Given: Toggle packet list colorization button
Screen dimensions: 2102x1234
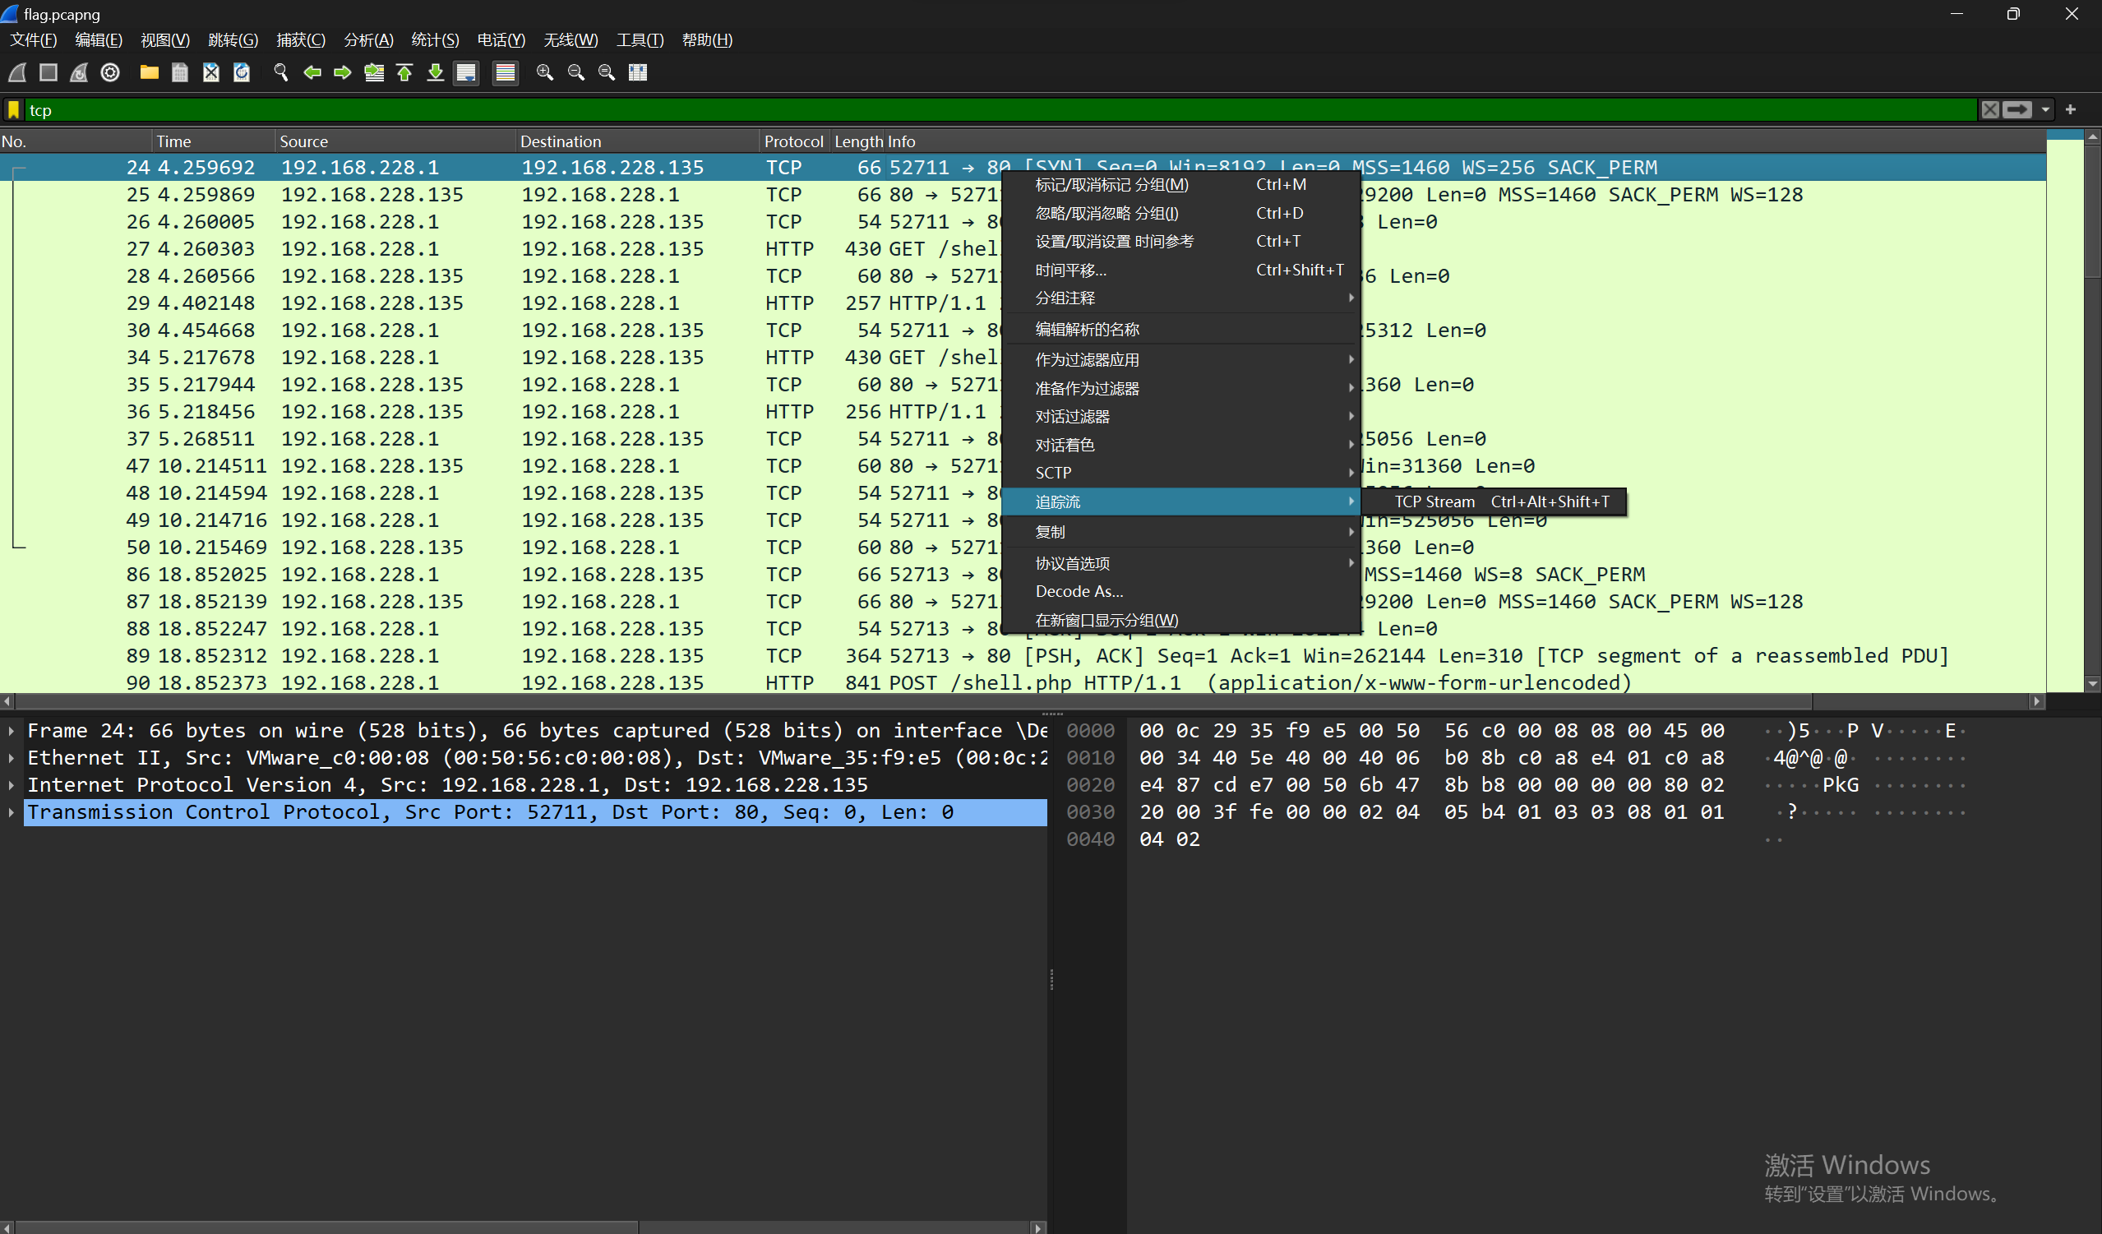Looking at the screenshot, I should click(x=505, y=72).
